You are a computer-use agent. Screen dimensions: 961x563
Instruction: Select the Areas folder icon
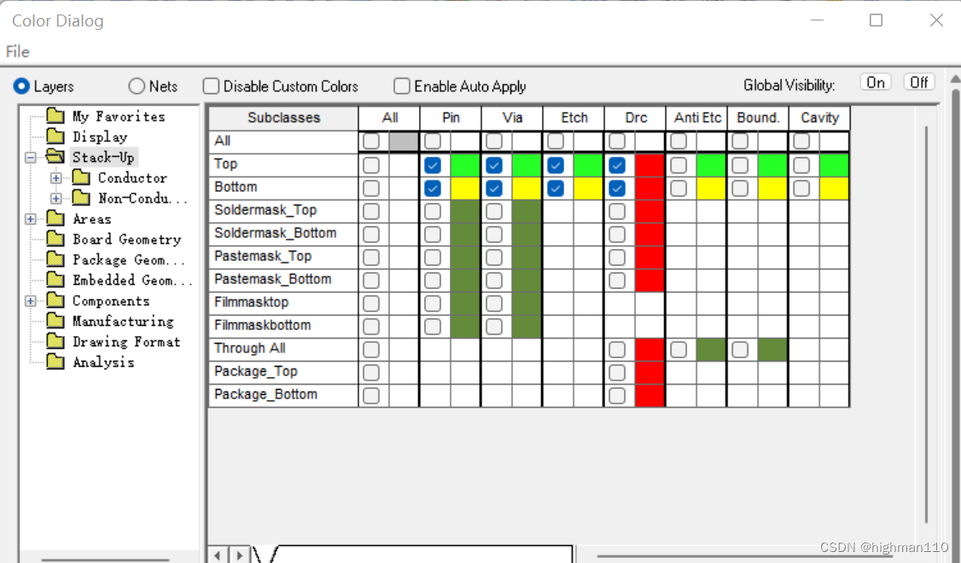[x=55, y=218]
